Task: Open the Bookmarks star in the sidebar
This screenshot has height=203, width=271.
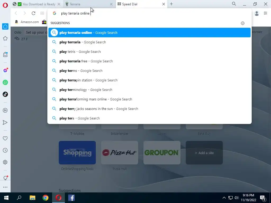Action: pyautogui.click(x=5, y=38)
